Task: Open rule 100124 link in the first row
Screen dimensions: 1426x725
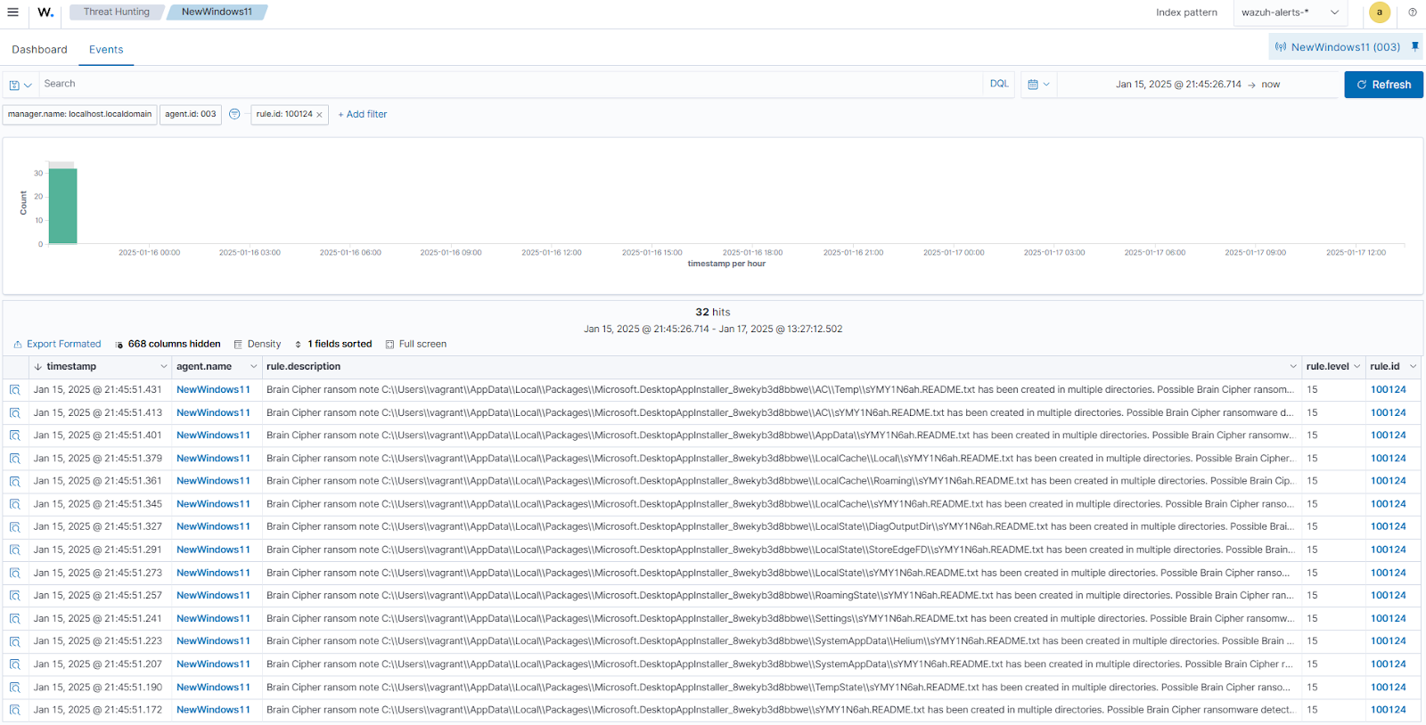Action: click(1389, 390)
